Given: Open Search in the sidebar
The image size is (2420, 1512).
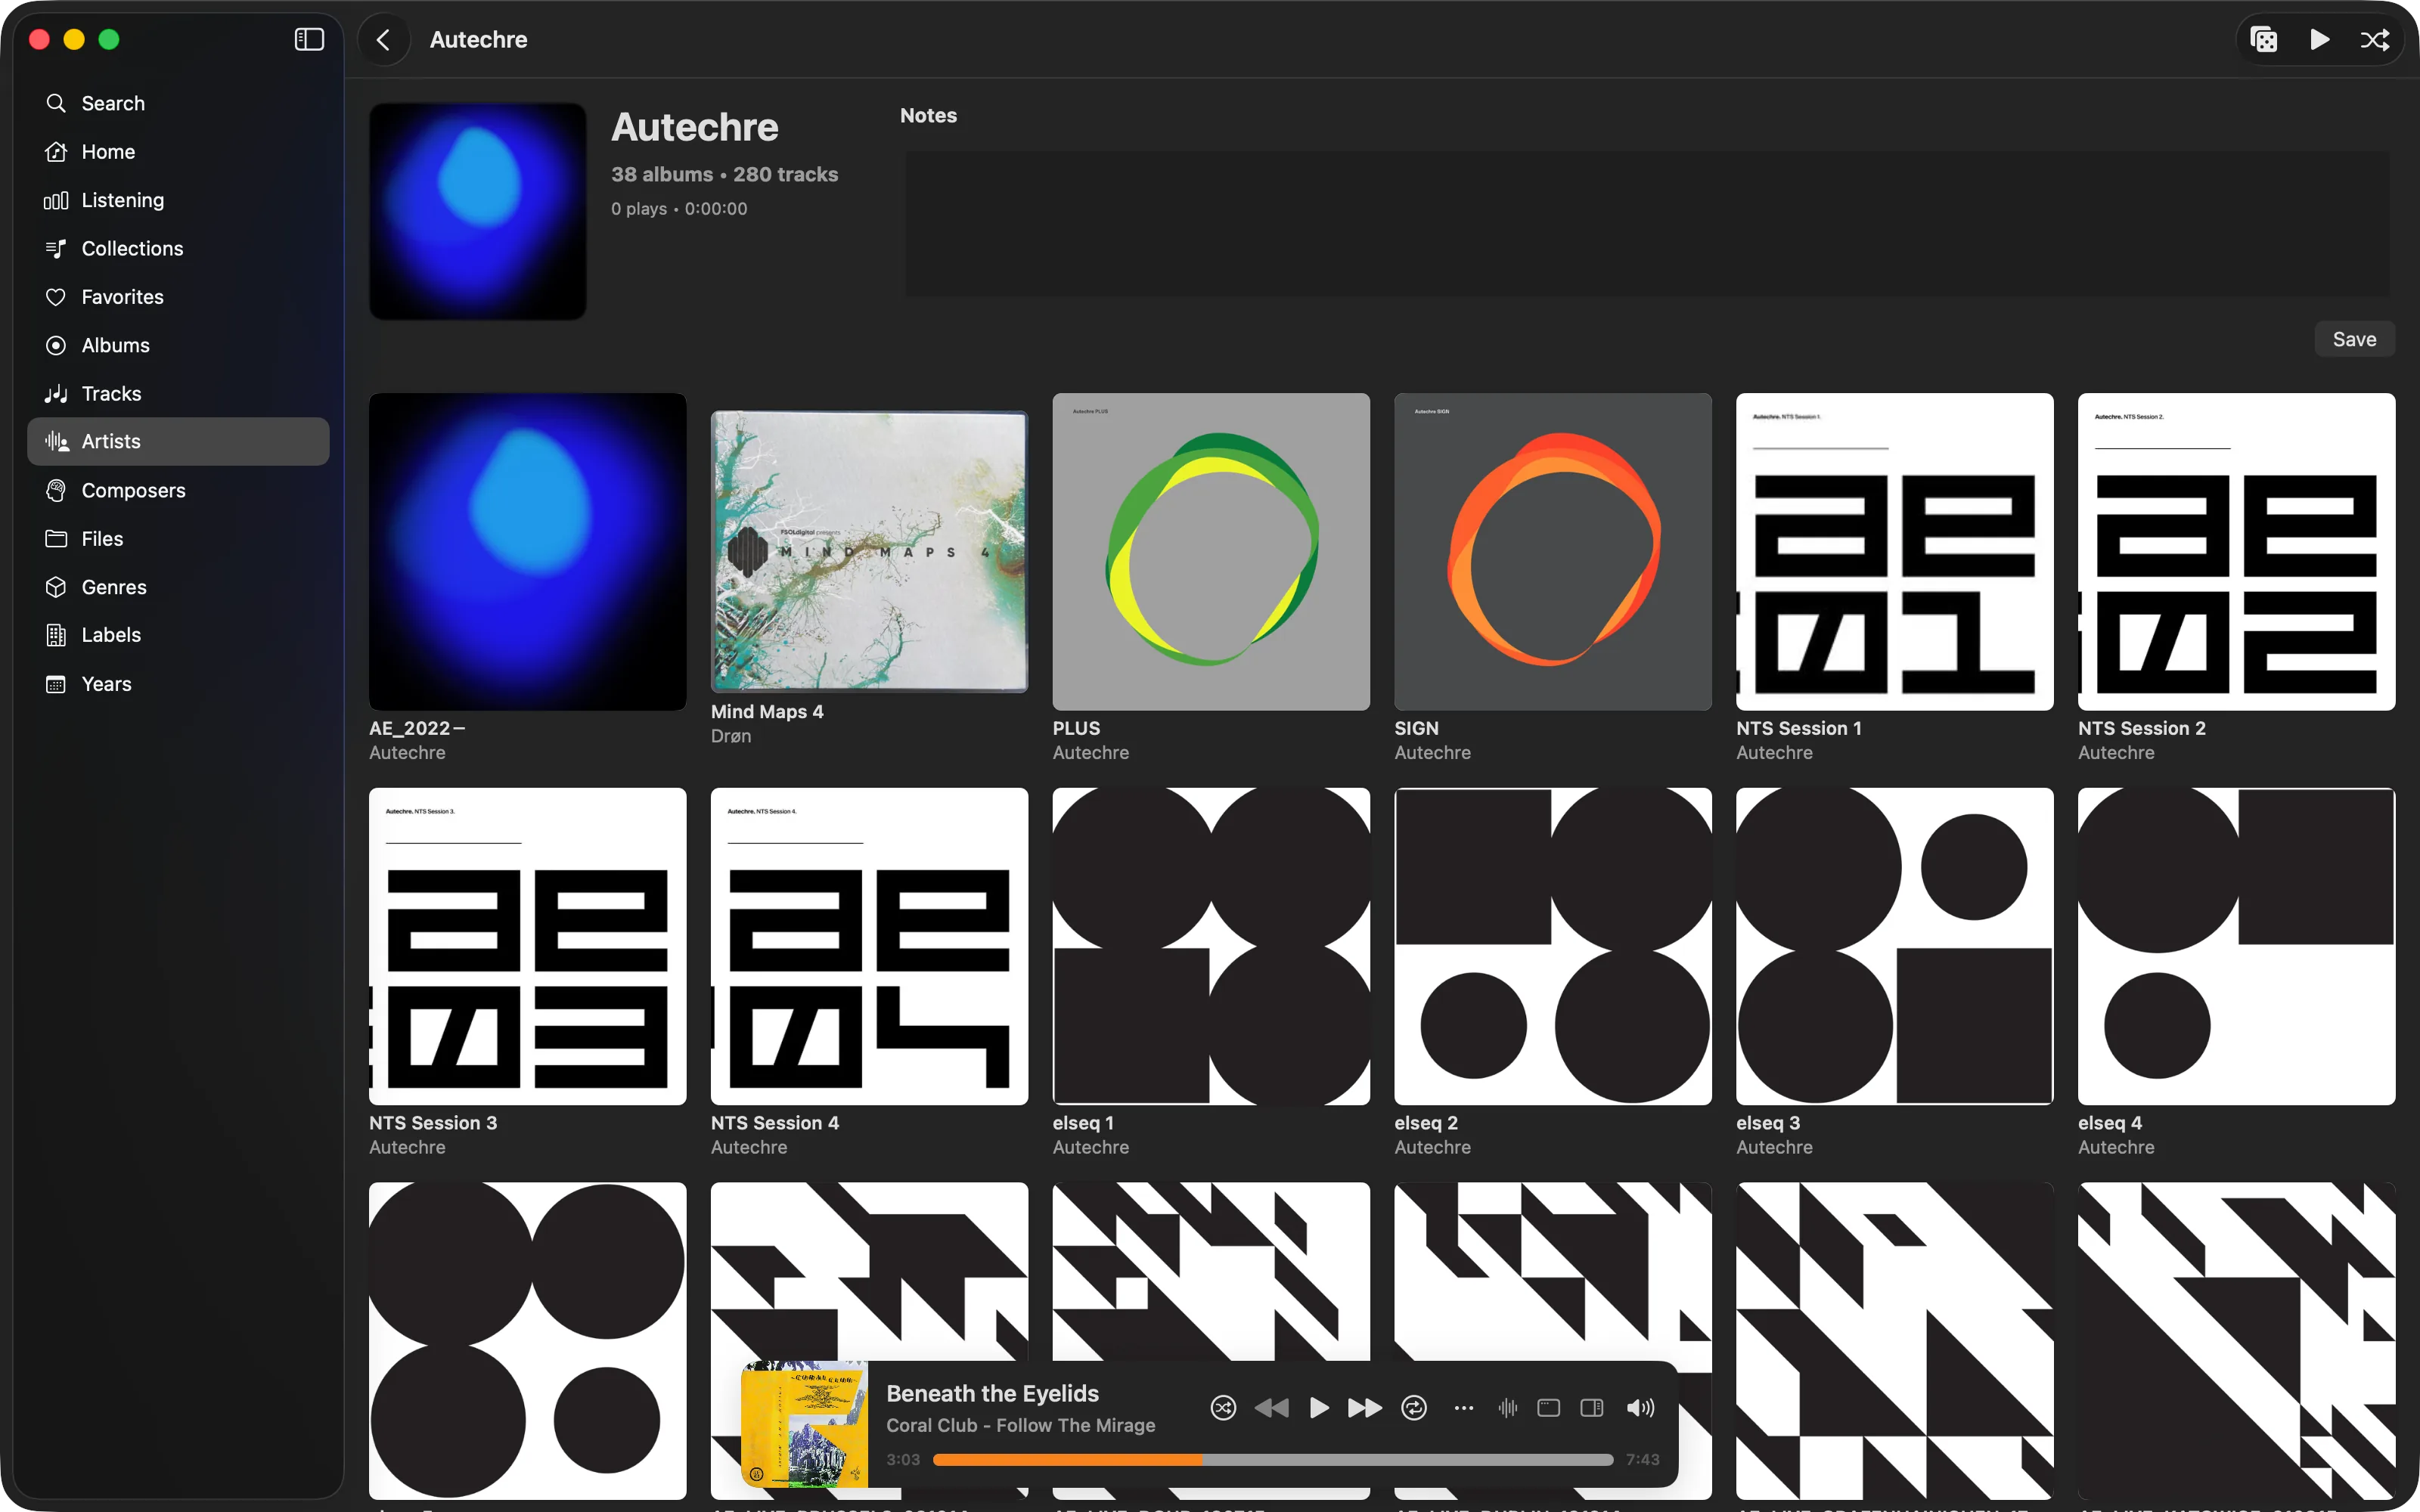Looking at the screenshot, I should pos(178,103).
